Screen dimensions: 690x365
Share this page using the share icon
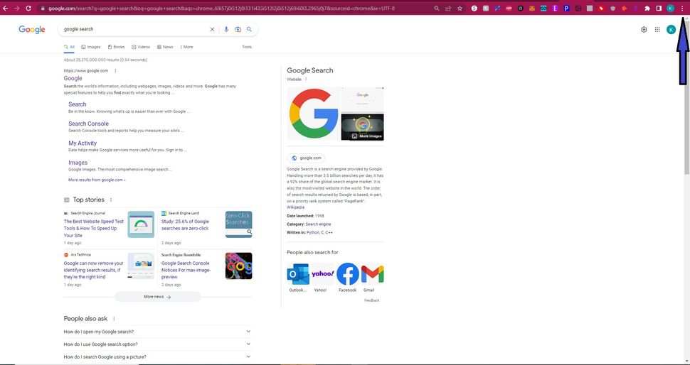[x=448, y=9]
